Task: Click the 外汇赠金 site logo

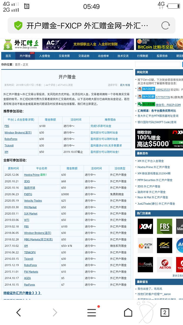Action: pos(22,44)
